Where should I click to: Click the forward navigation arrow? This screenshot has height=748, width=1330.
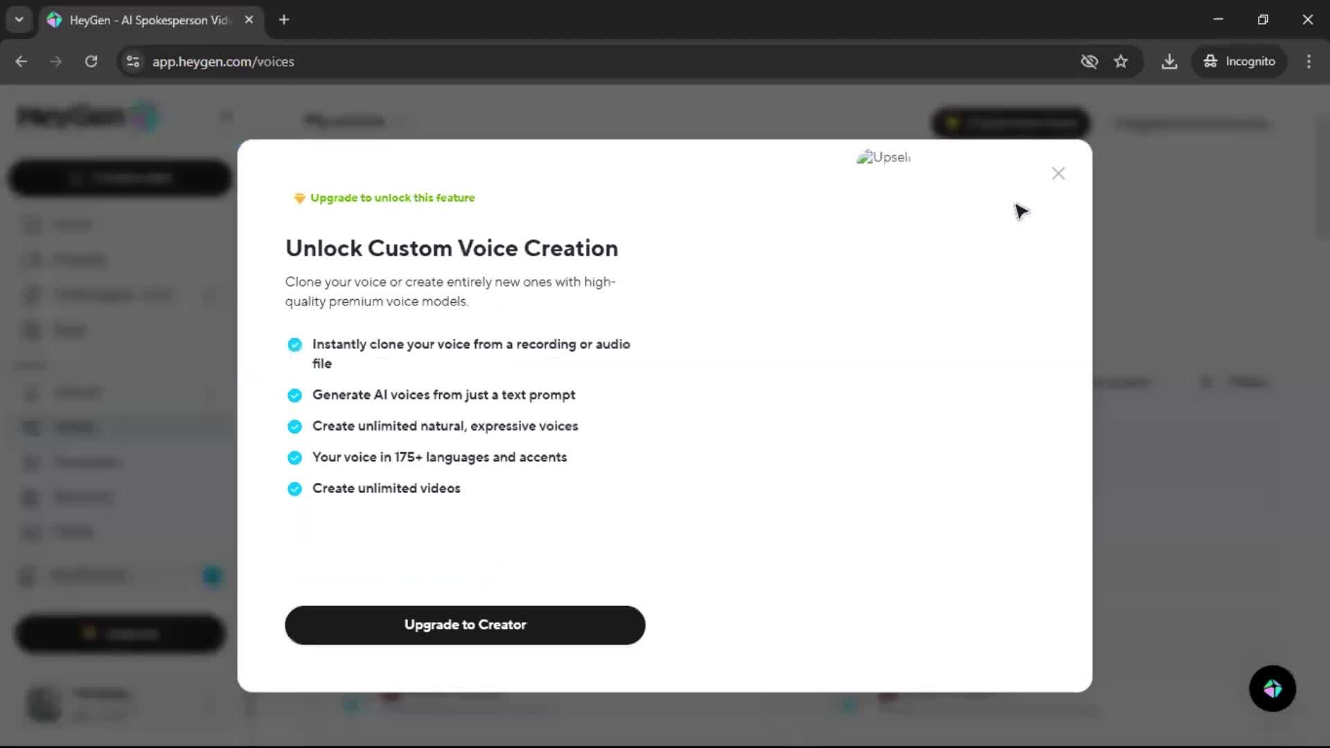[56, 62]
